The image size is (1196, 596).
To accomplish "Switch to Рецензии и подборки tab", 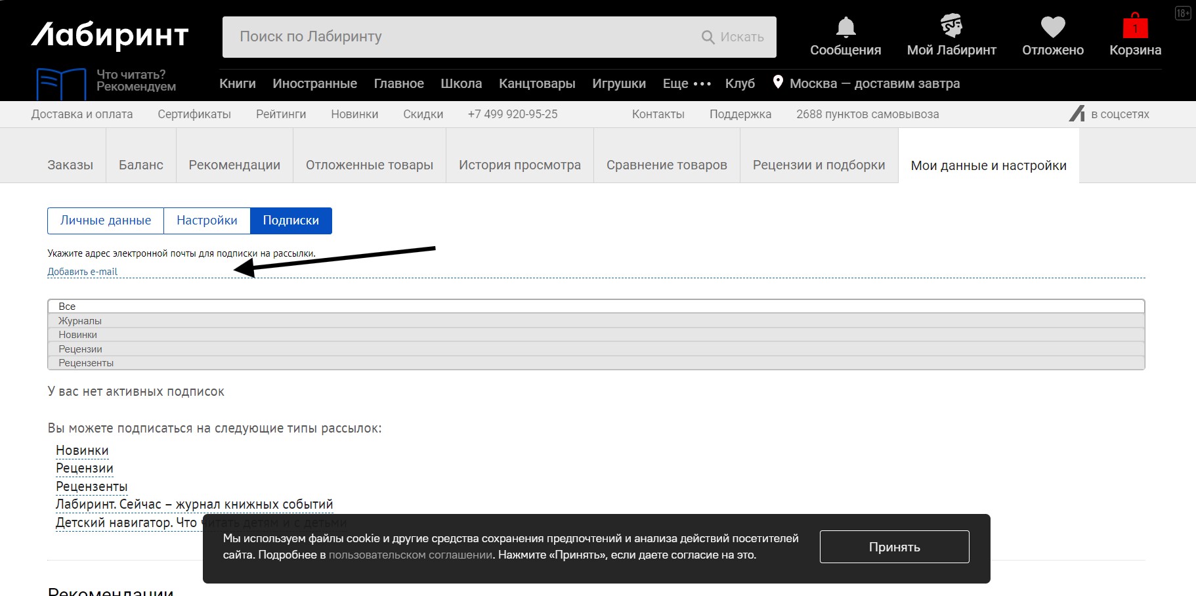I will click(819, 165).
